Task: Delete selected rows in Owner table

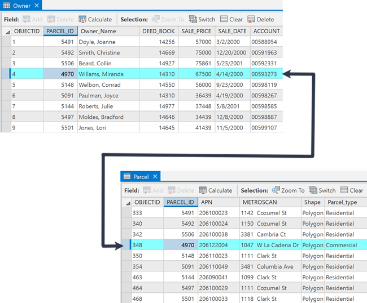Action: (x=260, y=19)
